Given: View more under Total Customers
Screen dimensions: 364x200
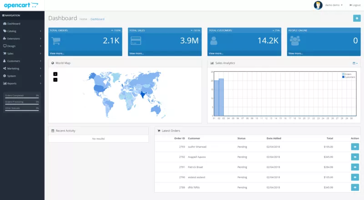Looking at the screenshot, I should point(216,53).
